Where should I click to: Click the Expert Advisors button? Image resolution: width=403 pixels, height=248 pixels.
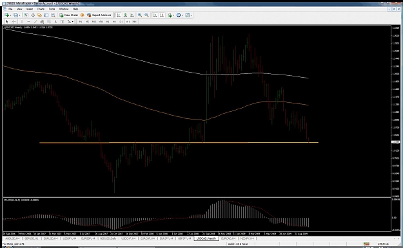(99, 15)
